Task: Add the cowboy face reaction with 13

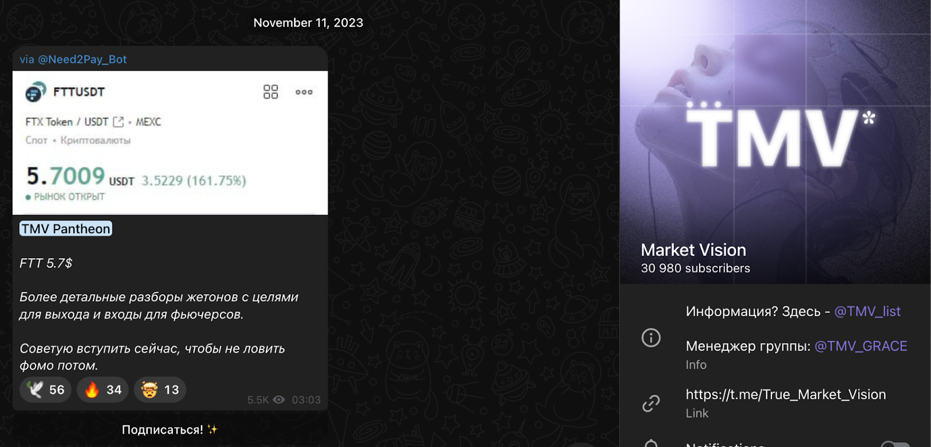Action: coord(160,389)
